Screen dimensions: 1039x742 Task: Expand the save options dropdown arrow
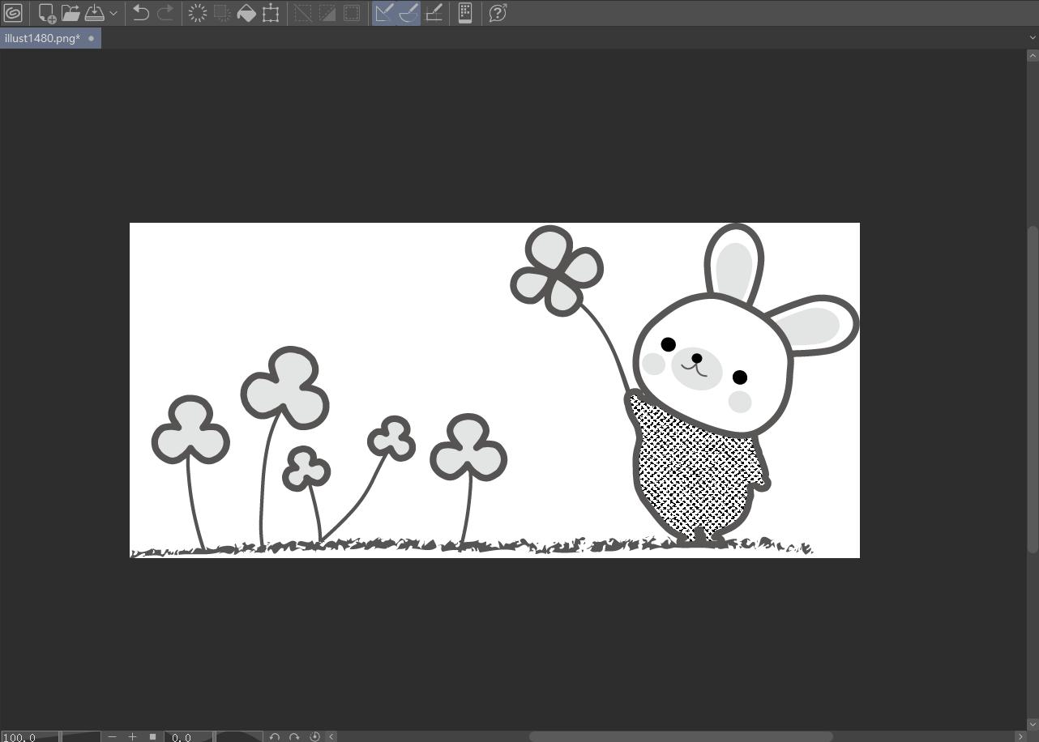point(113,13)
